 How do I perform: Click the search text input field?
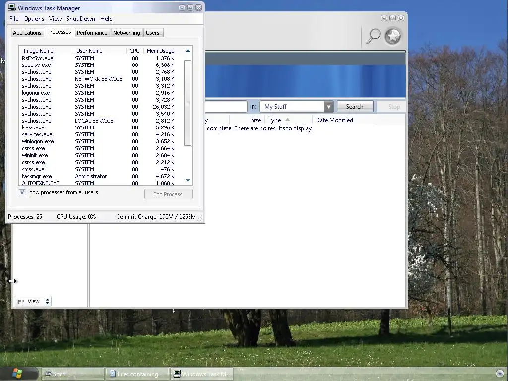click(x=226, y=107)
